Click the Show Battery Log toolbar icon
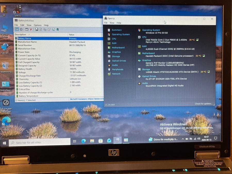 point(21,29)
